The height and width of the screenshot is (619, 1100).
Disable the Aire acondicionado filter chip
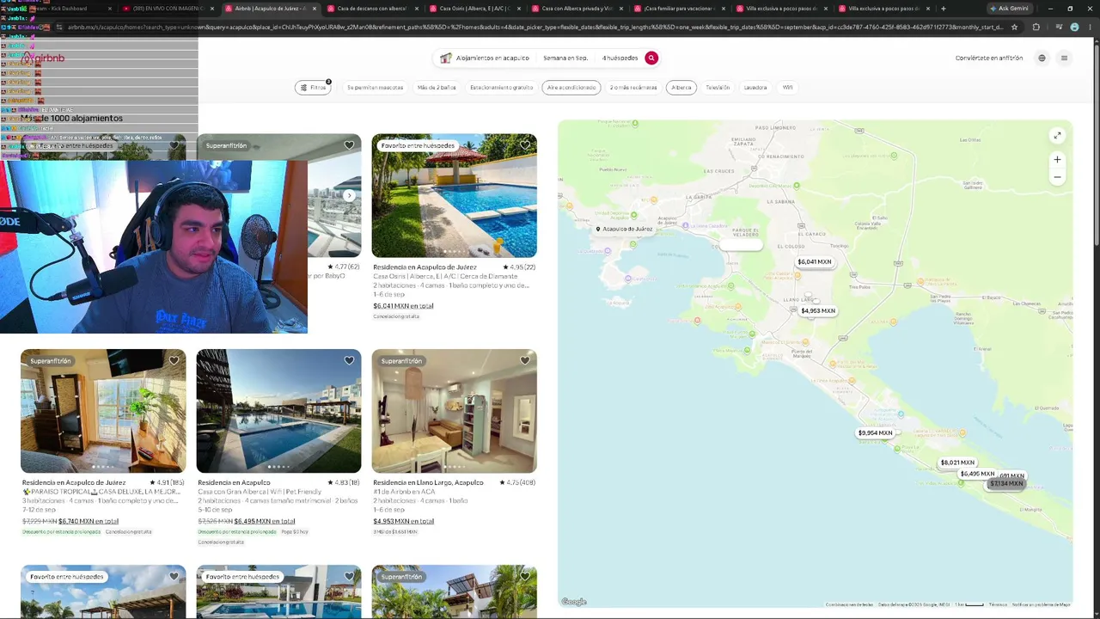571,88
